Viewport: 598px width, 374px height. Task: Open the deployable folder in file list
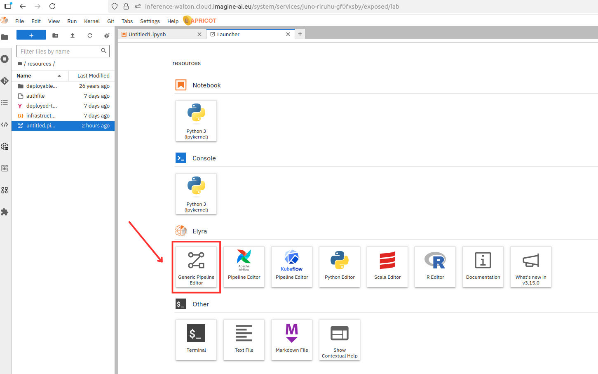(41, 86)
